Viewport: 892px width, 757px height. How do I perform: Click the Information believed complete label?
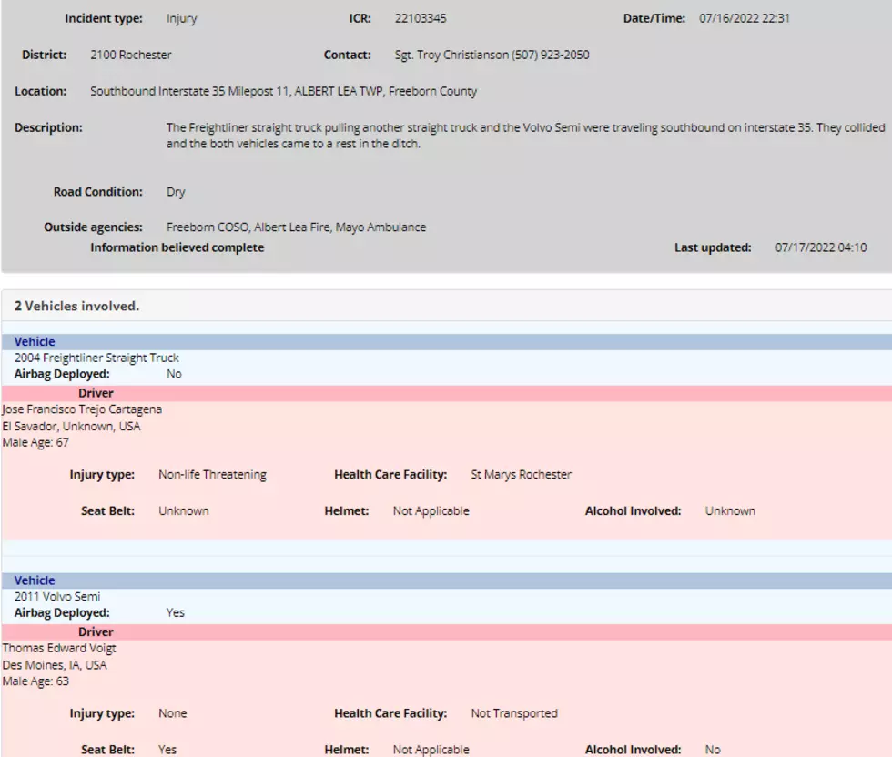(x=177, y=247)
